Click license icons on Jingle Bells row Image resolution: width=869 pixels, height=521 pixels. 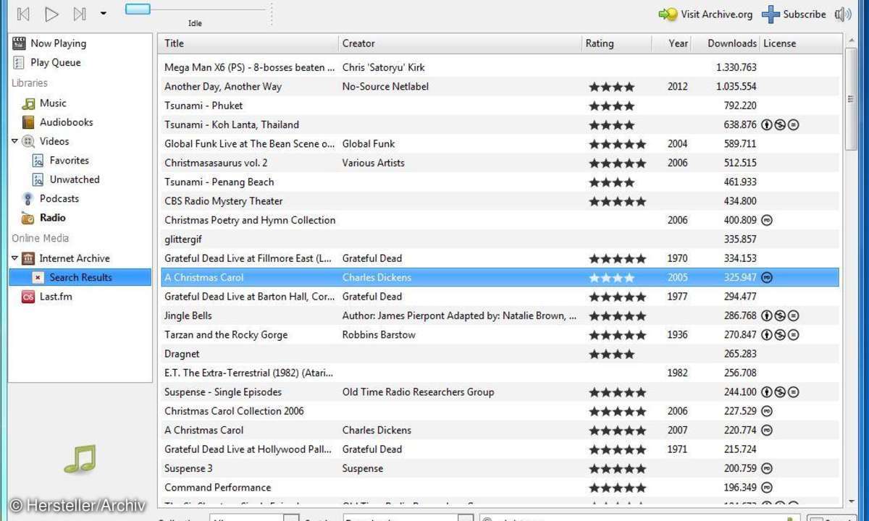click(781, 315)
